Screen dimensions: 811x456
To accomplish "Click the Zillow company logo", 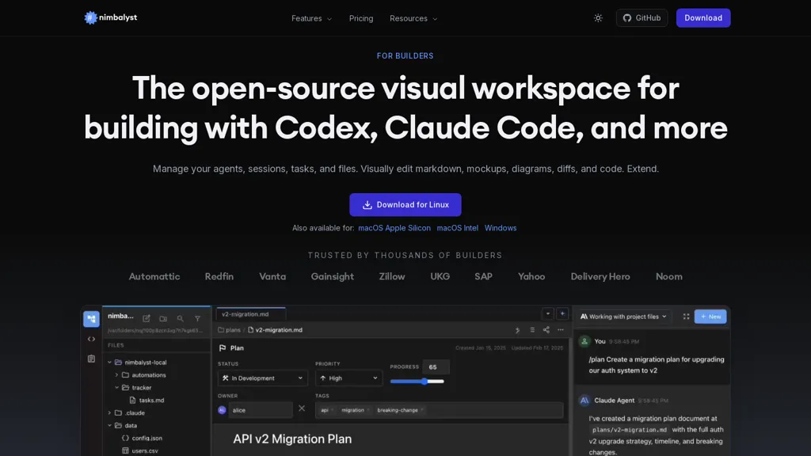I will (x=391, y=276).
